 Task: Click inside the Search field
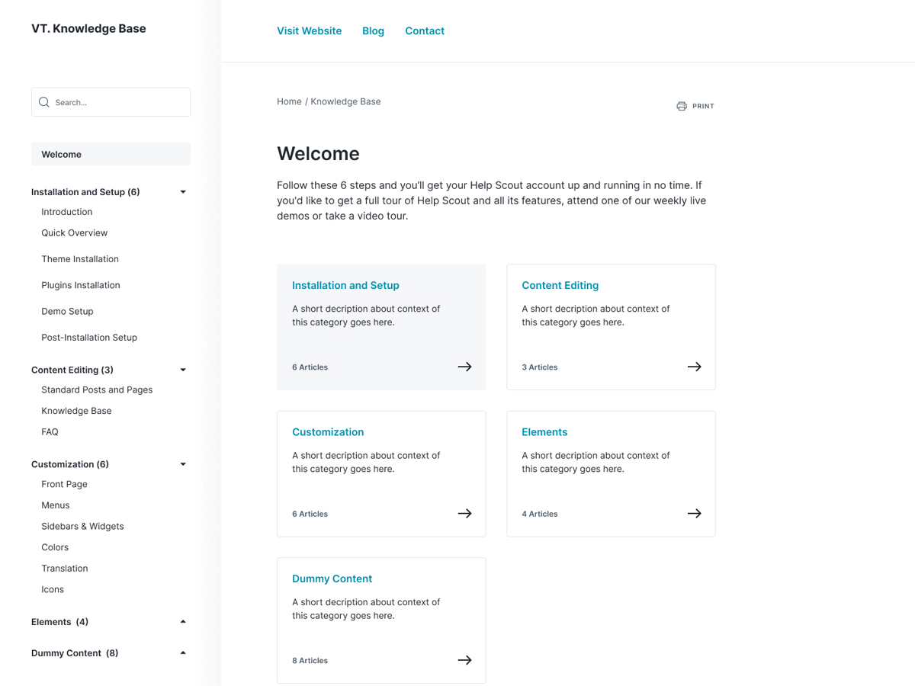coord(111,101)
